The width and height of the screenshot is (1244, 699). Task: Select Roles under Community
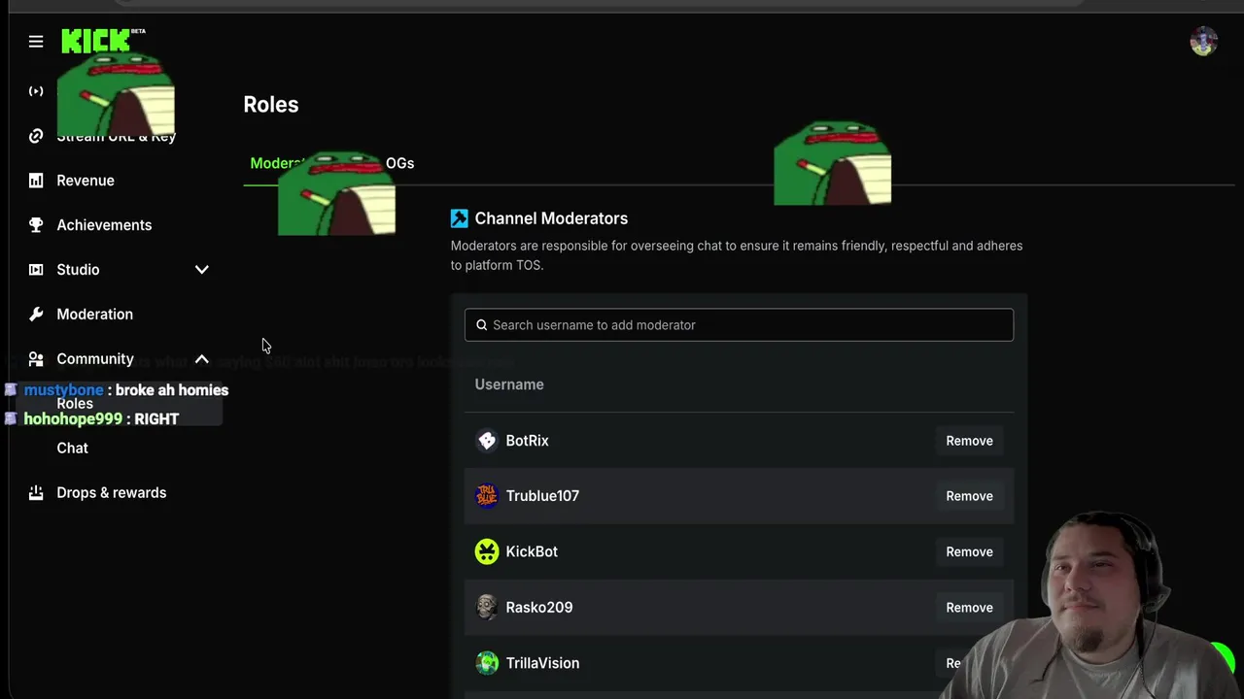75,404
